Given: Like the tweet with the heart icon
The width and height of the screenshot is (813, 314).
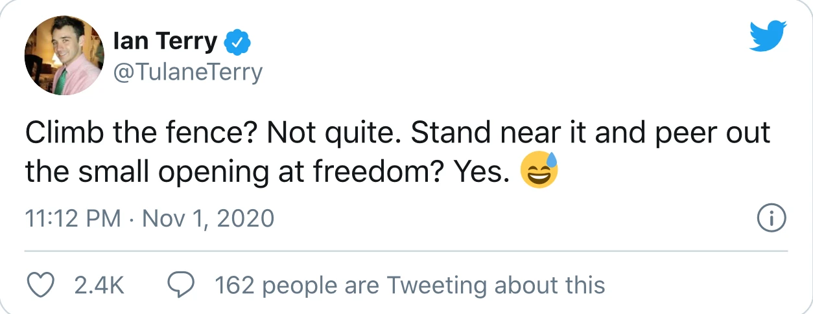Looking at the screenshot, I should point(42,285).
